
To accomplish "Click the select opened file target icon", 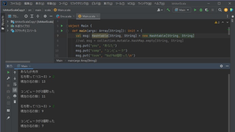I will click(x=26, y=16).
